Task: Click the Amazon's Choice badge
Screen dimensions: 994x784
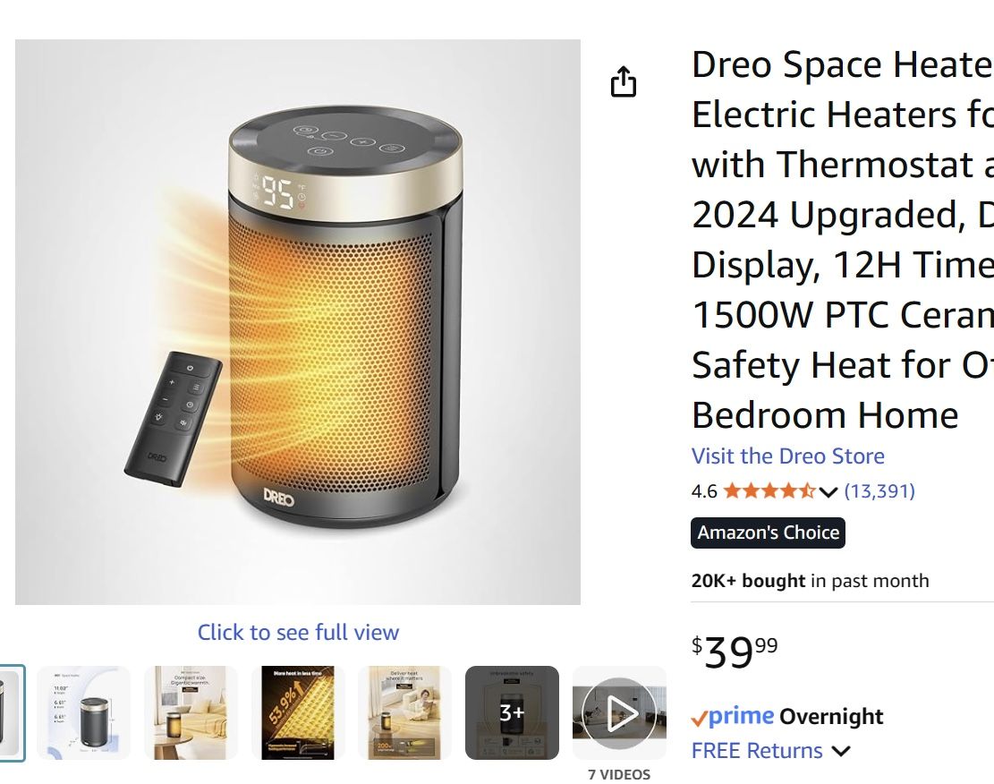Action: pyautogui.click(x=768, y=533)
